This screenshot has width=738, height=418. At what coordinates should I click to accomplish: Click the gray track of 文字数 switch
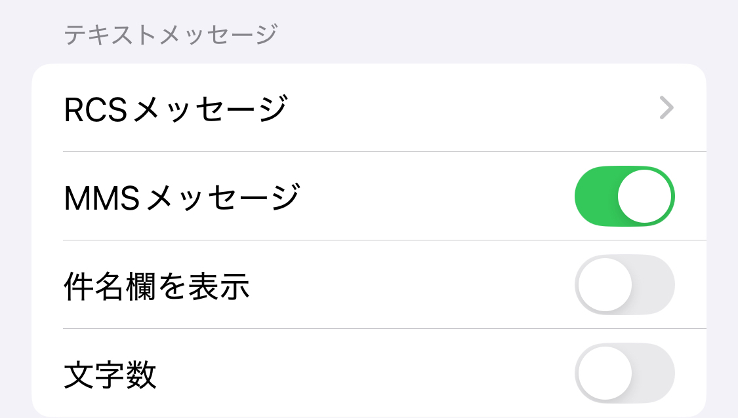(x=653, y=373)
